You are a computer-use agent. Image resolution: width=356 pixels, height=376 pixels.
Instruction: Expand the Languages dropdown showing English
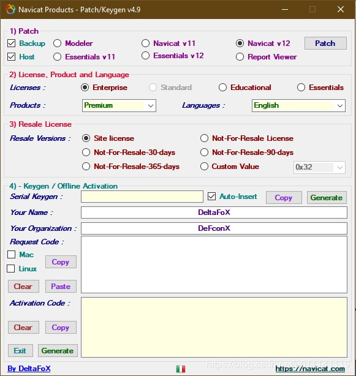pos(298,105)
